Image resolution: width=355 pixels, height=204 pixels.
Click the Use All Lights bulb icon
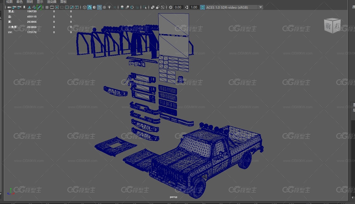(109, 7)
